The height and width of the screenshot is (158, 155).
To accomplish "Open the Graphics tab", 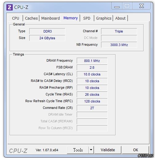I will (104, 18).
